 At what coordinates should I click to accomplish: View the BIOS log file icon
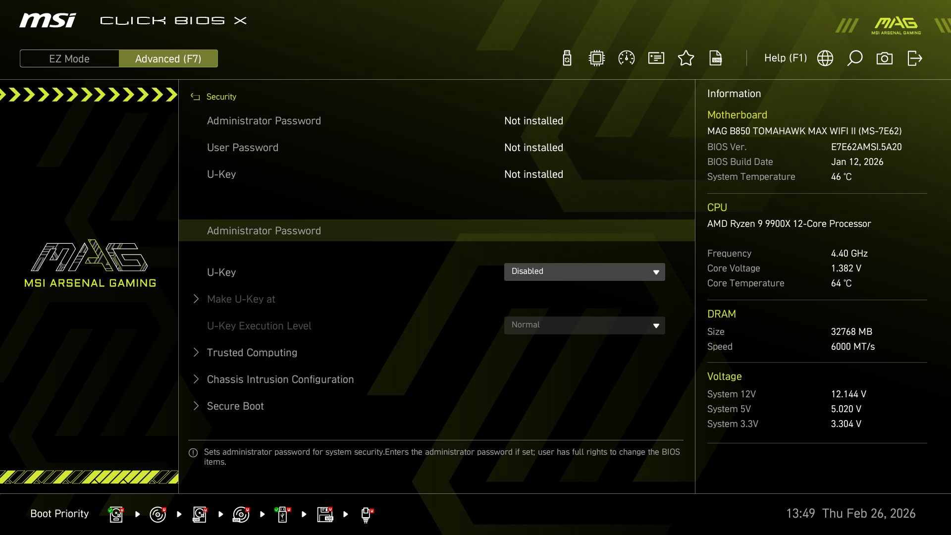(x=716, y=58)
